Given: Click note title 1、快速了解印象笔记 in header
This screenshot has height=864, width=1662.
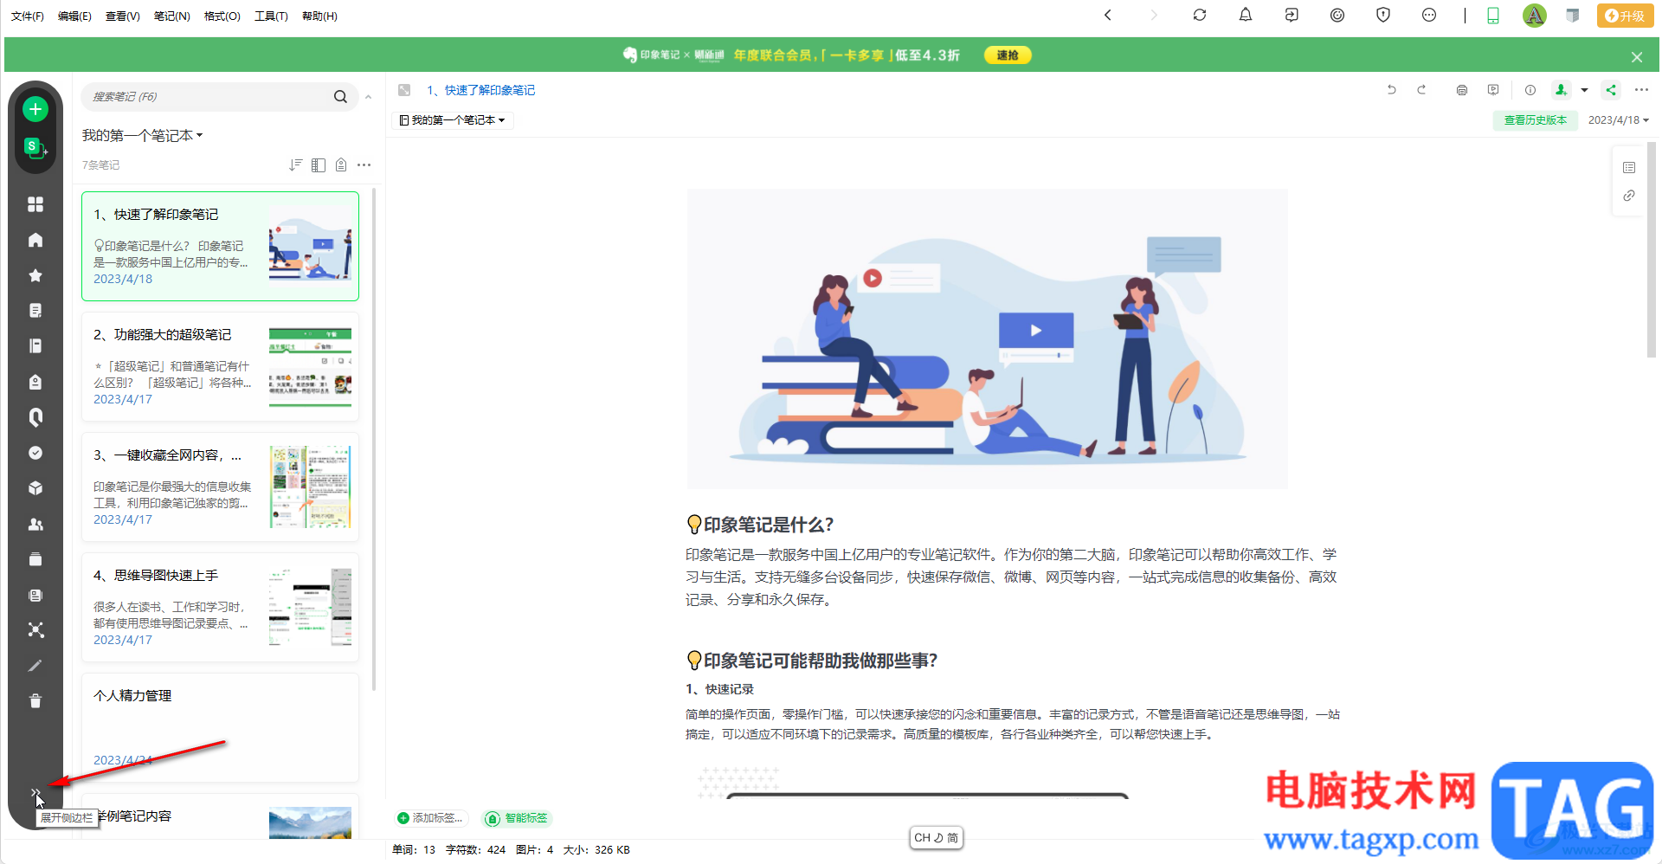Looking at the screenshot, I should [x=480, y=90].
